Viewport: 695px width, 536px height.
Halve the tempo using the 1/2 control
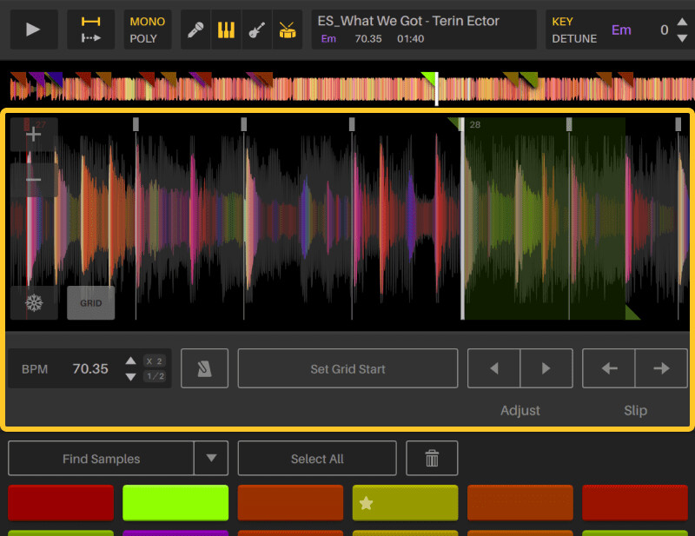click(155, 375)
